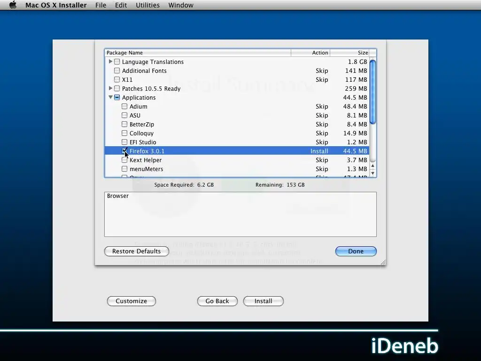The width and height of the screenshot is (481, 361).
Task: Select the BetterZip row label
Action: pyautogui.click(x=142, y=124)
